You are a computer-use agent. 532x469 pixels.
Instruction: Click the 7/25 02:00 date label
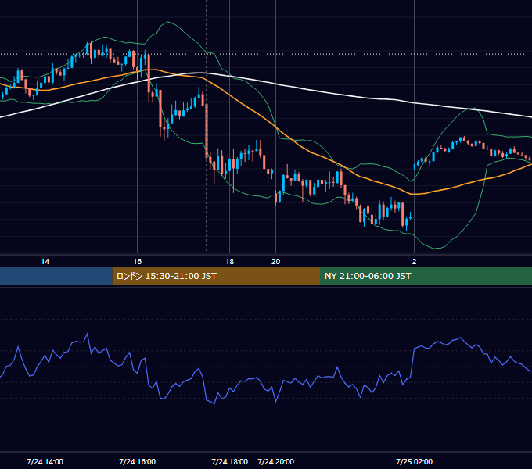point(415,461)
